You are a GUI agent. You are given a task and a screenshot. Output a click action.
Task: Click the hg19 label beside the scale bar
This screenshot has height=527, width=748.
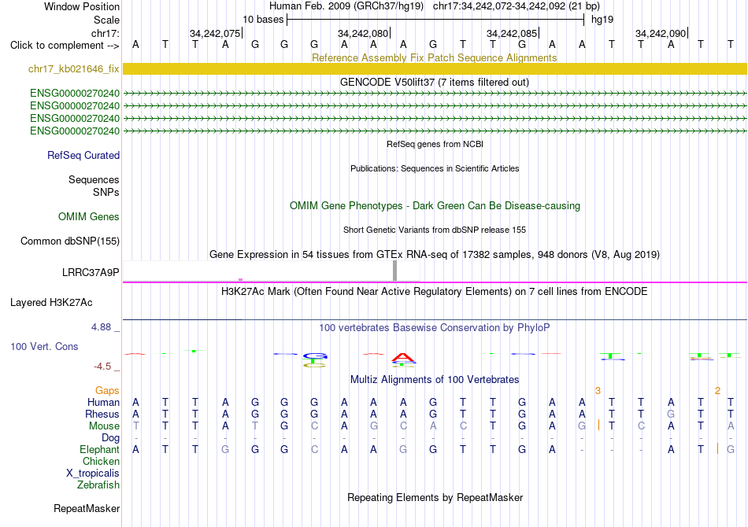pos(602,20)
